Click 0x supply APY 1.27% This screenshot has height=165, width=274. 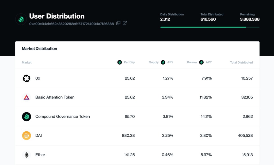click(x=168, y=78)
